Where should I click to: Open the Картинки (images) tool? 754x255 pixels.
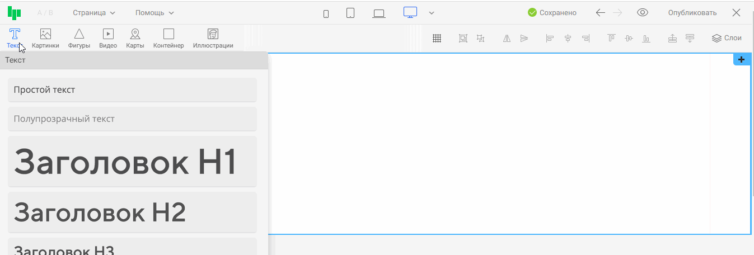(45, 38)
